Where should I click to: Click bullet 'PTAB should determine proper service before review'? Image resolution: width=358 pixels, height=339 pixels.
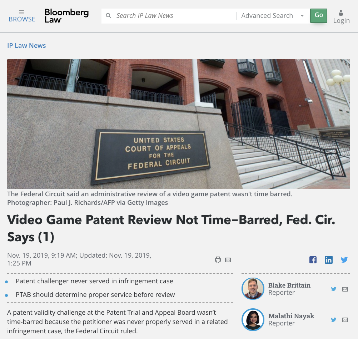pos(95,294)
